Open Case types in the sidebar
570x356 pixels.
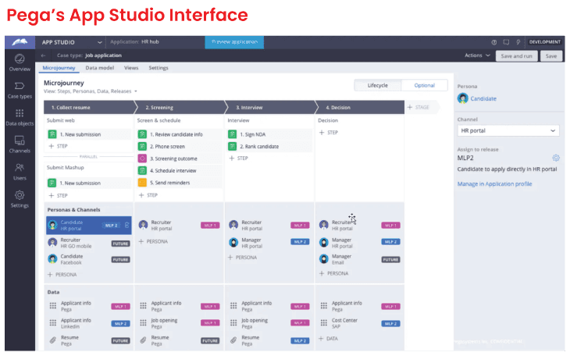pos(20,90)
